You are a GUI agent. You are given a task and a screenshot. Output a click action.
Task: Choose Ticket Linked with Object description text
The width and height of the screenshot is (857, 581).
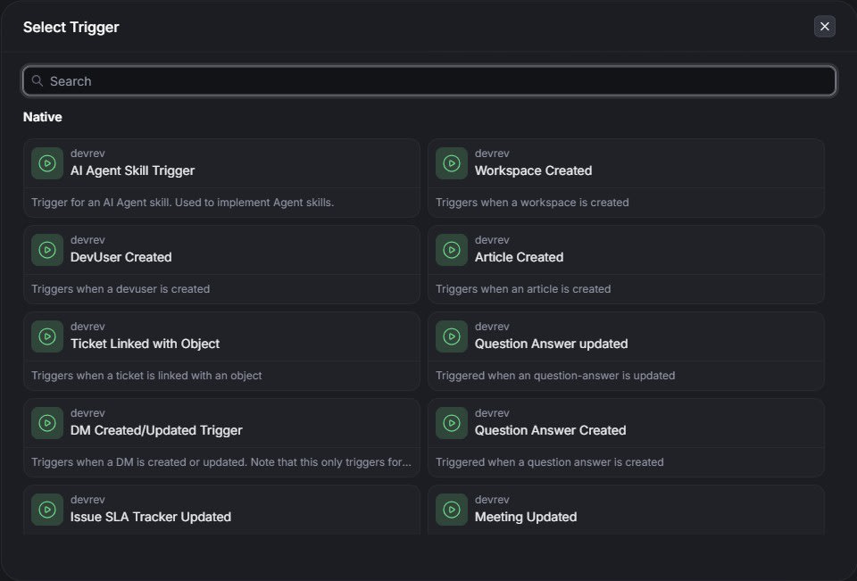click(x=146, y=376)
